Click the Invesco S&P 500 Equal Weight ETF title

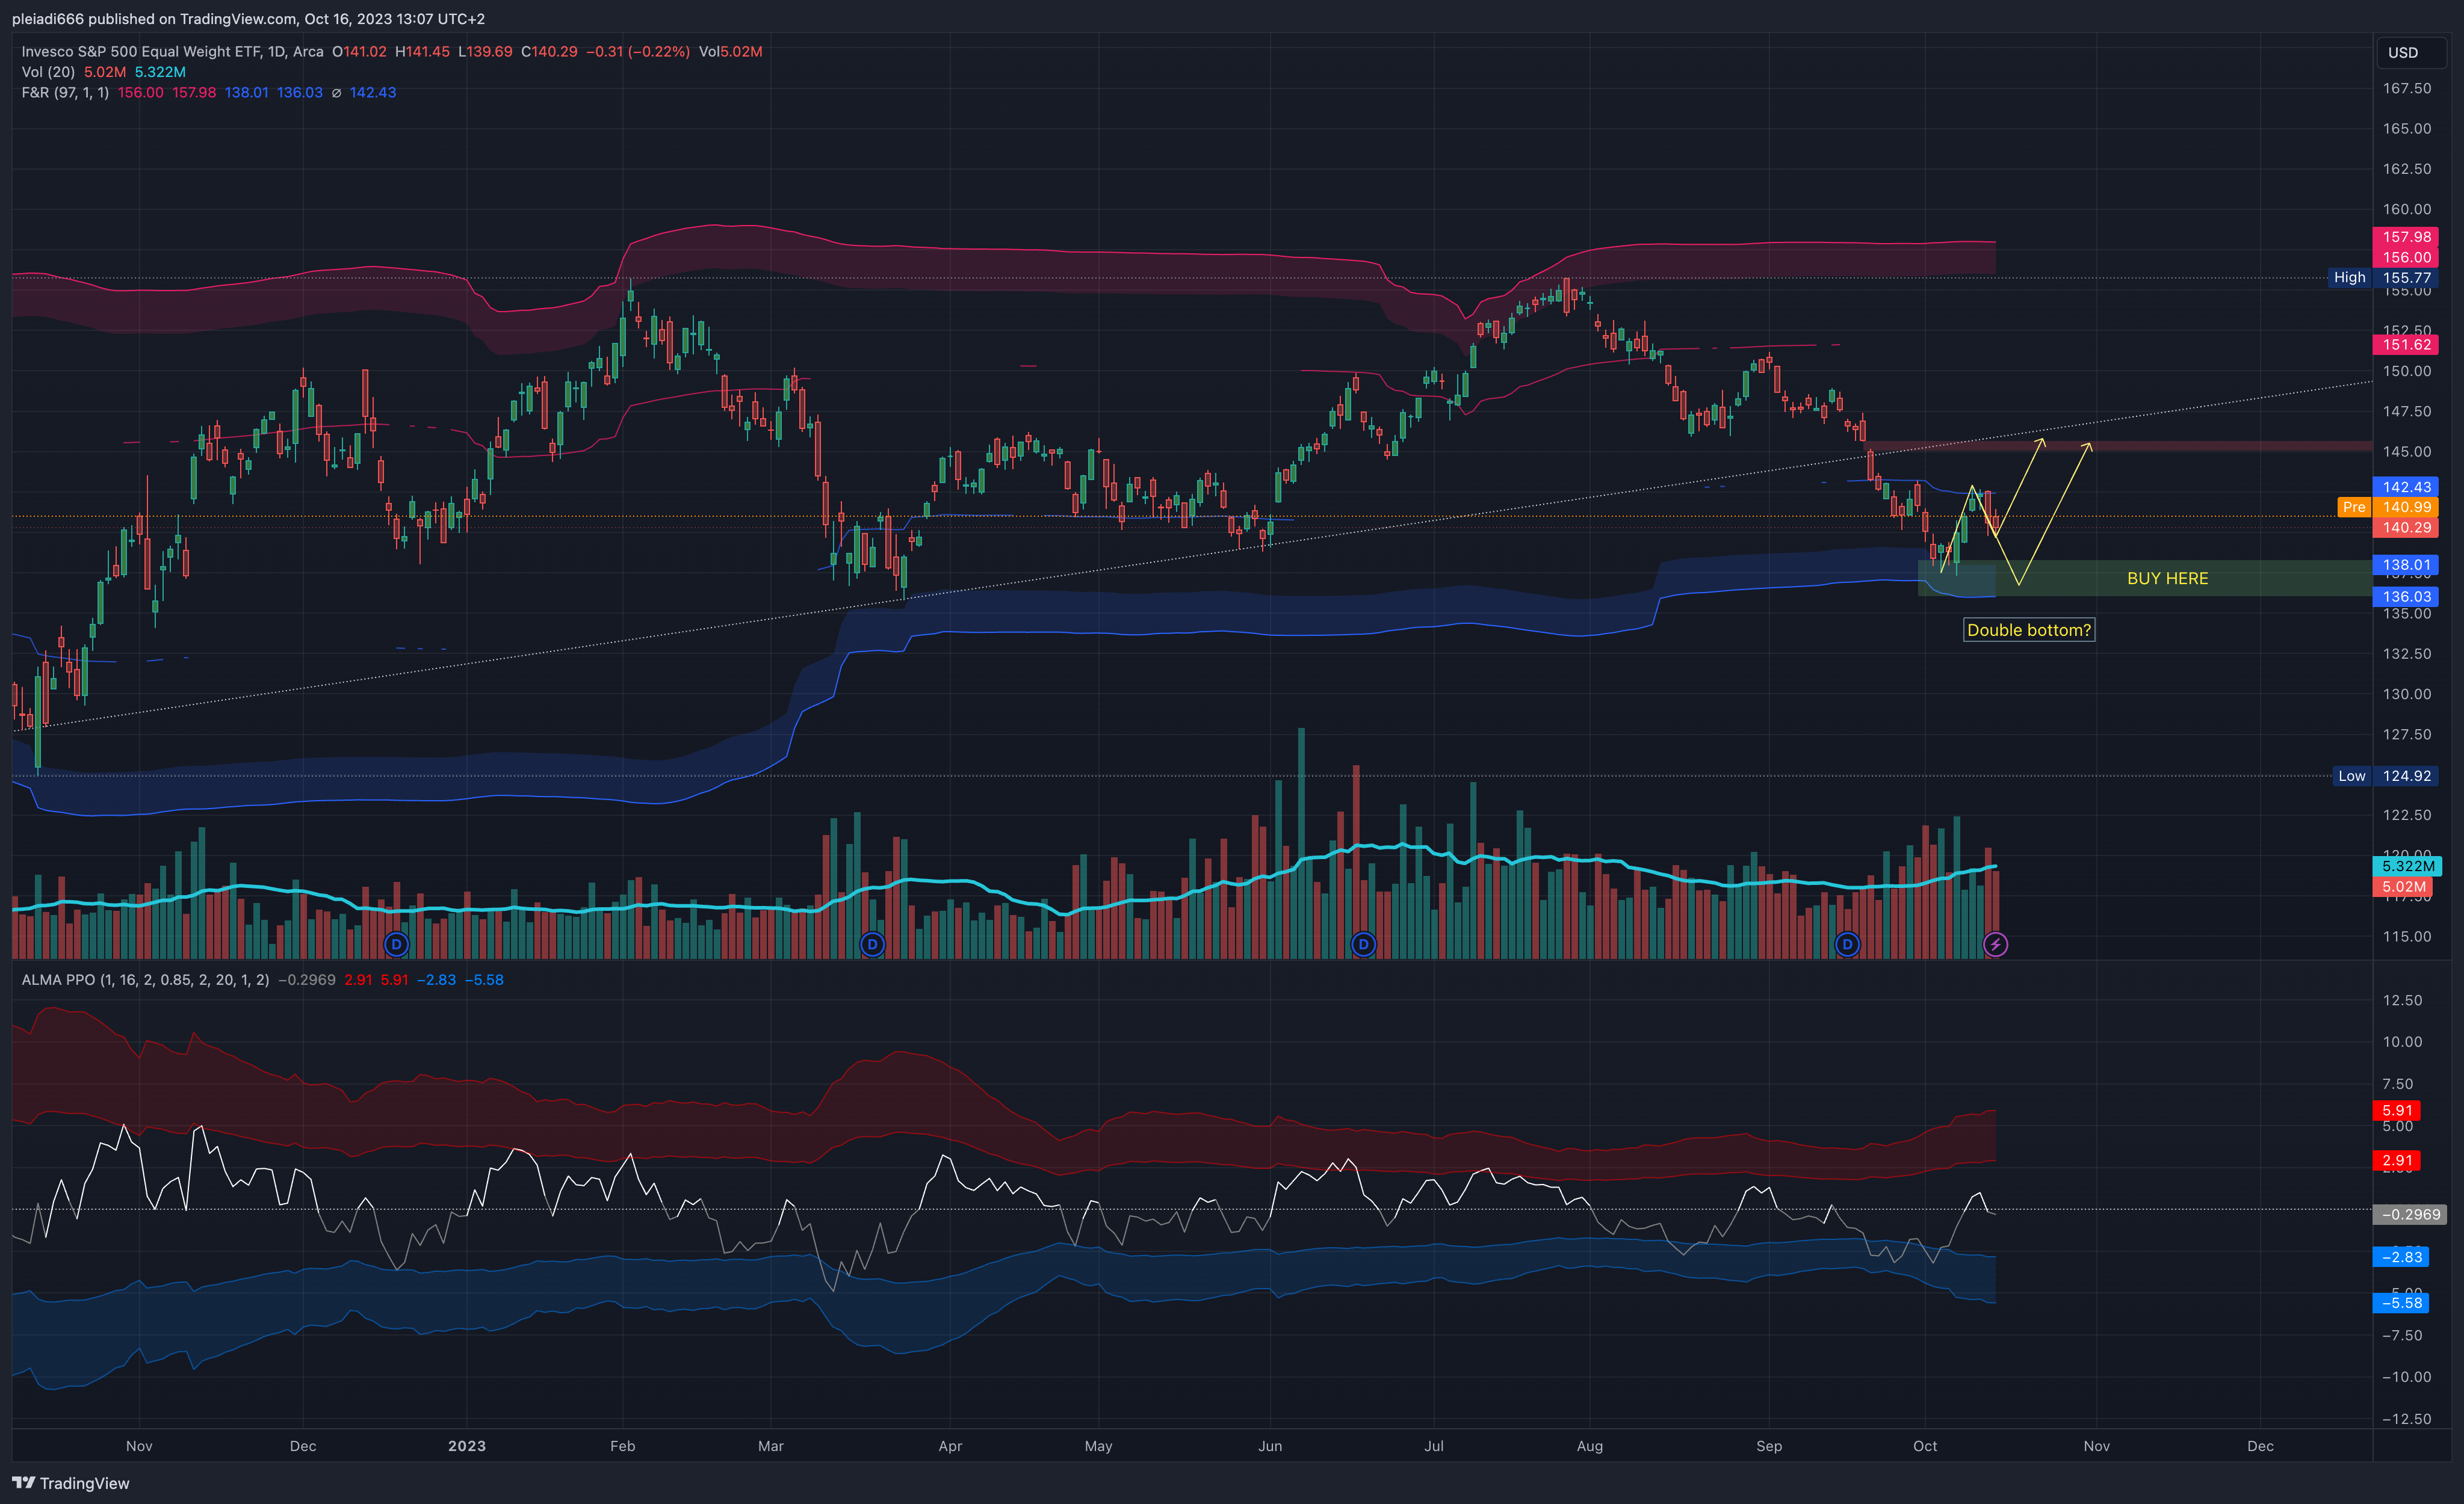pyautogui.click(x=173, y=52)
